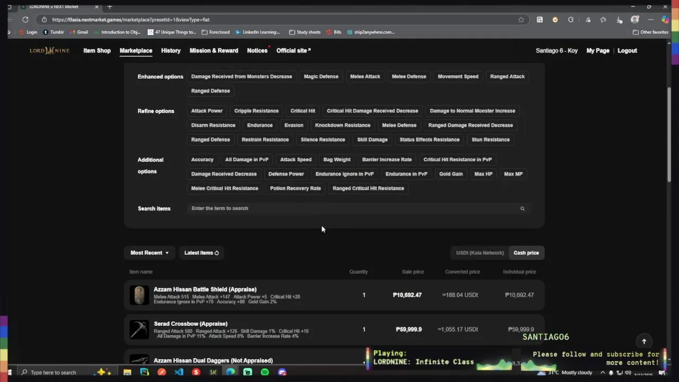This screenshot has width=679, height=382.
Task: Click the LORDNINE logo in the site header
Action: pos(49,50)
